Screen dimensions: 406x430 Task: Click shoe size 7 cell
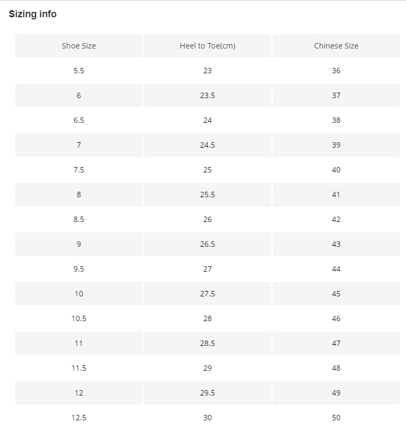coord(79,145)
